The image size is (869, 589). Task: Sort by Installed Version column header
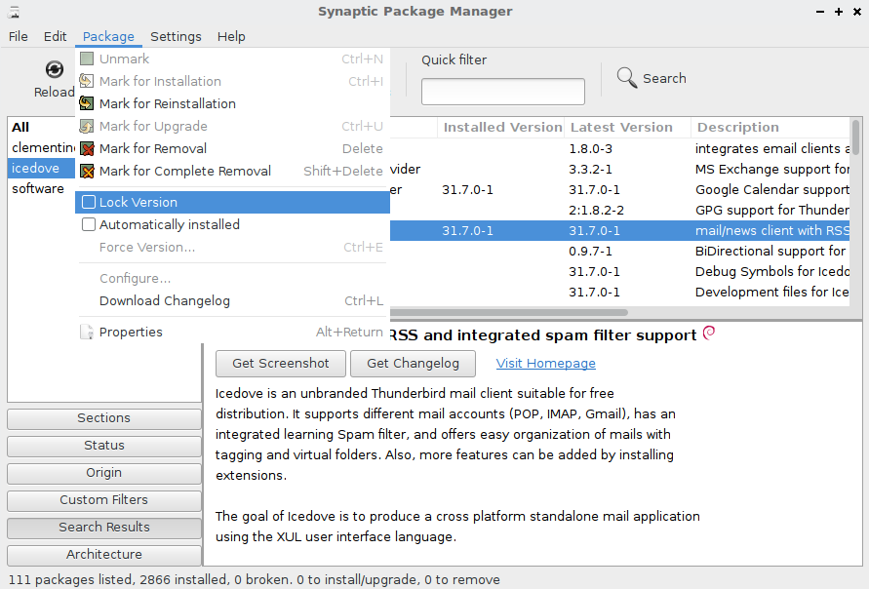[x=502, y=128]
